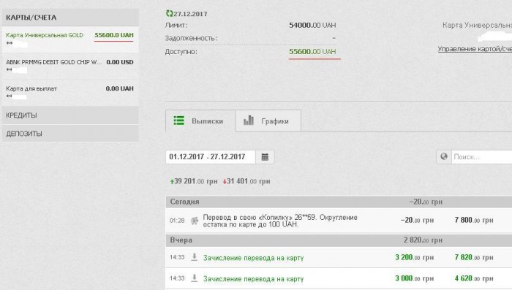Click the Поиск search field
The height and width of the screenshot is (290, 512).
481,157
